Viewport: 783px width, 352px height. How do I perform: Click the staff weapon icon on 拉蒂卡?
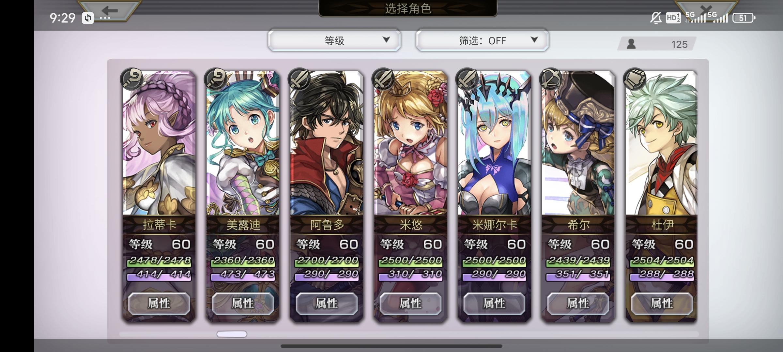coord(132,79)
